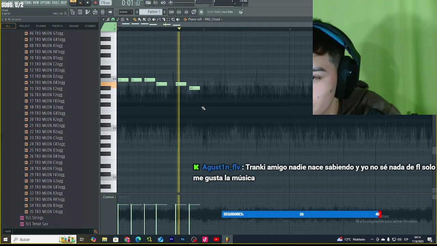Image resolution: width=437 pixels, height=246 pixels.
Task: Select the 24 TRO MLON C#3ogg sample
Action: [47, 144]
